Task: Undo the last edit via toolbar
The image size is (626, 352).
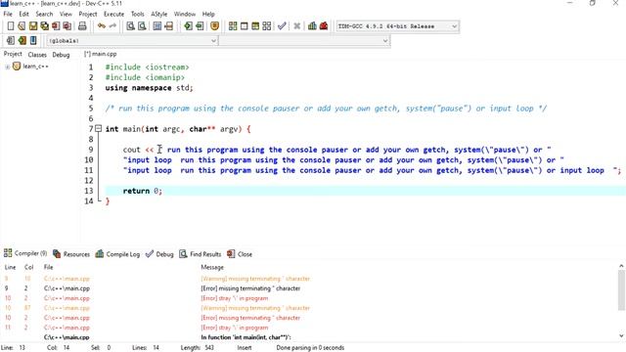Action: tap(102, 26)
